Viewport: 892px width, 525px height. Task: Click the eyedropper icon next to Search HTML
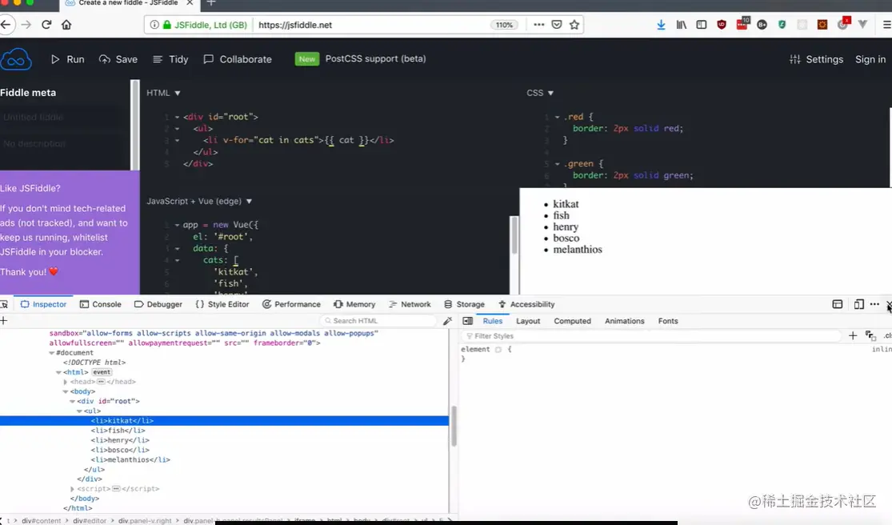coord(448,321)
